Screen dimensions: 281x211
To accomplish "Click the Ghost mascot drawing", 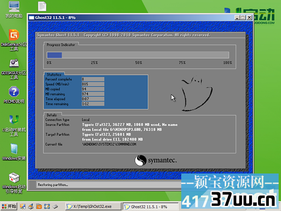I will (197, 93).
